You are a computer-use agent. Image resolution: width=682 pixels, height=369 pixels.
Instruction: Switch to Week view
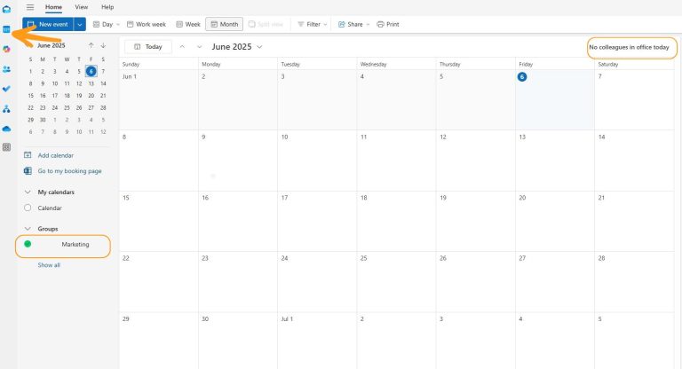pyautogui.click(x=188, y=24)
